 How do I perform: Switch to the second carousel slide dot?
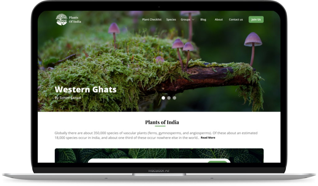[x=169, y=98]
